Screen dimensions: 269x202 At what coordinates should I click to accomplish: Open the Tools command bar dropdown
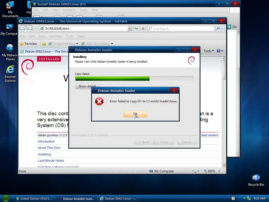[x=209, y=51]
